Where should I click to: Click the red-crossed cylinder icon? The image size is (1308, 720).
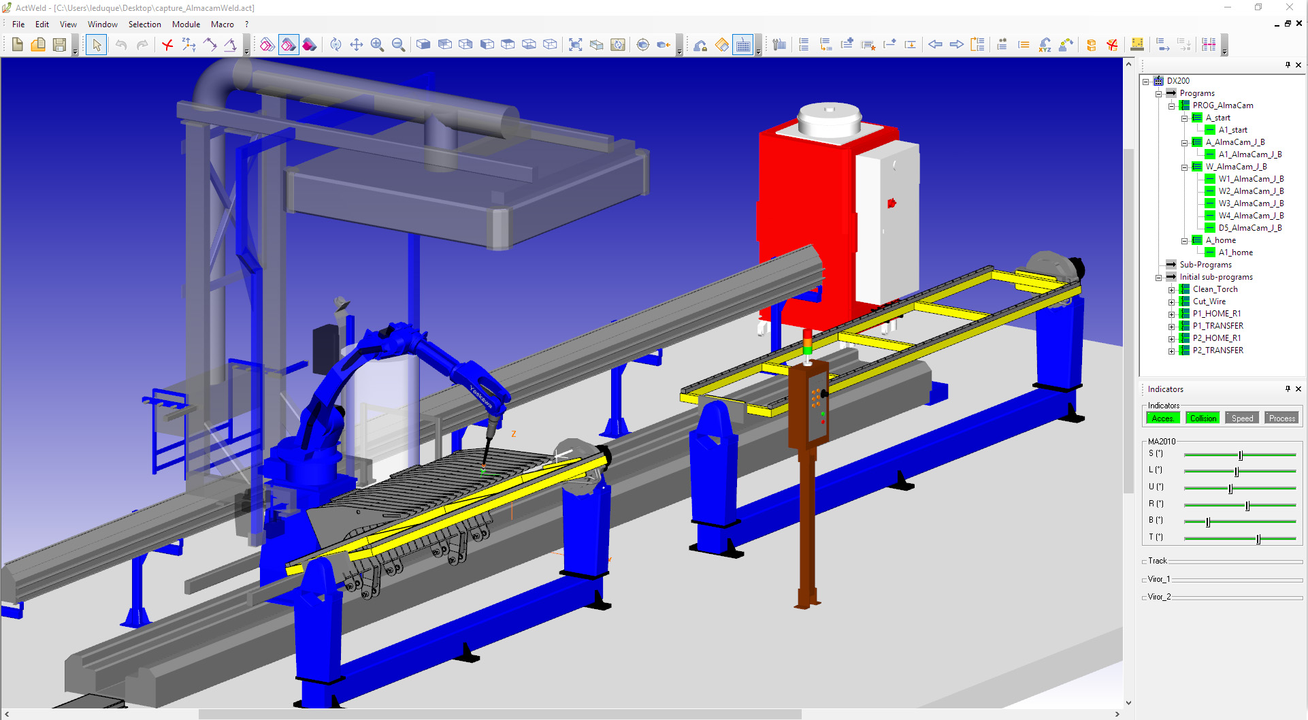click(1112, 45)
